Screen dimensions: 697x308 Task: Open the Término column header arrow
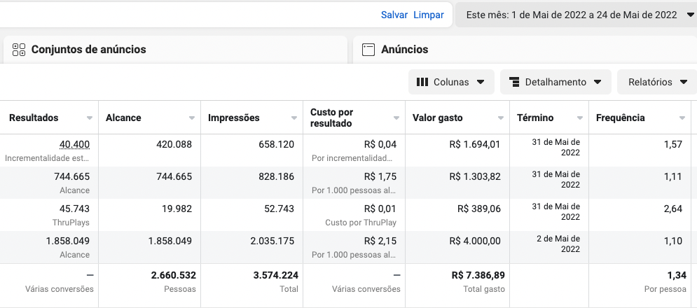[x=579, y=118]
